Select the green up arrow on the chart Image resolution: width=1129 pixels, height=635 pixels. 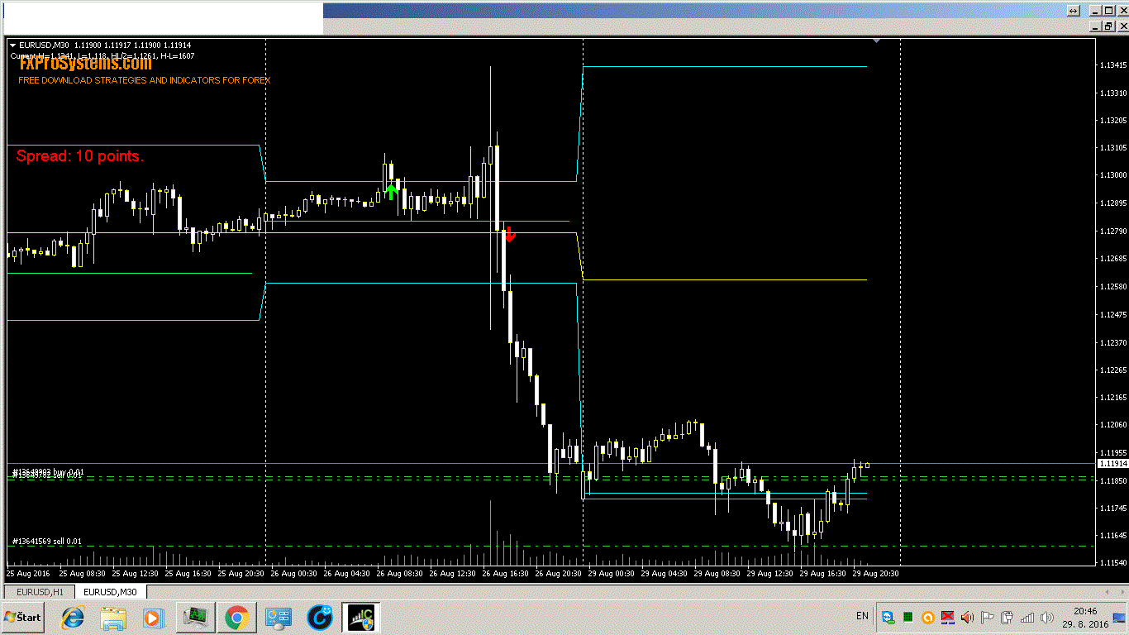[x=392, y=192]
